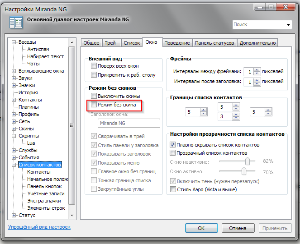This screenshot has height=244, width=300.
Task: Increase right contact list border spinner
Action: 268,110
